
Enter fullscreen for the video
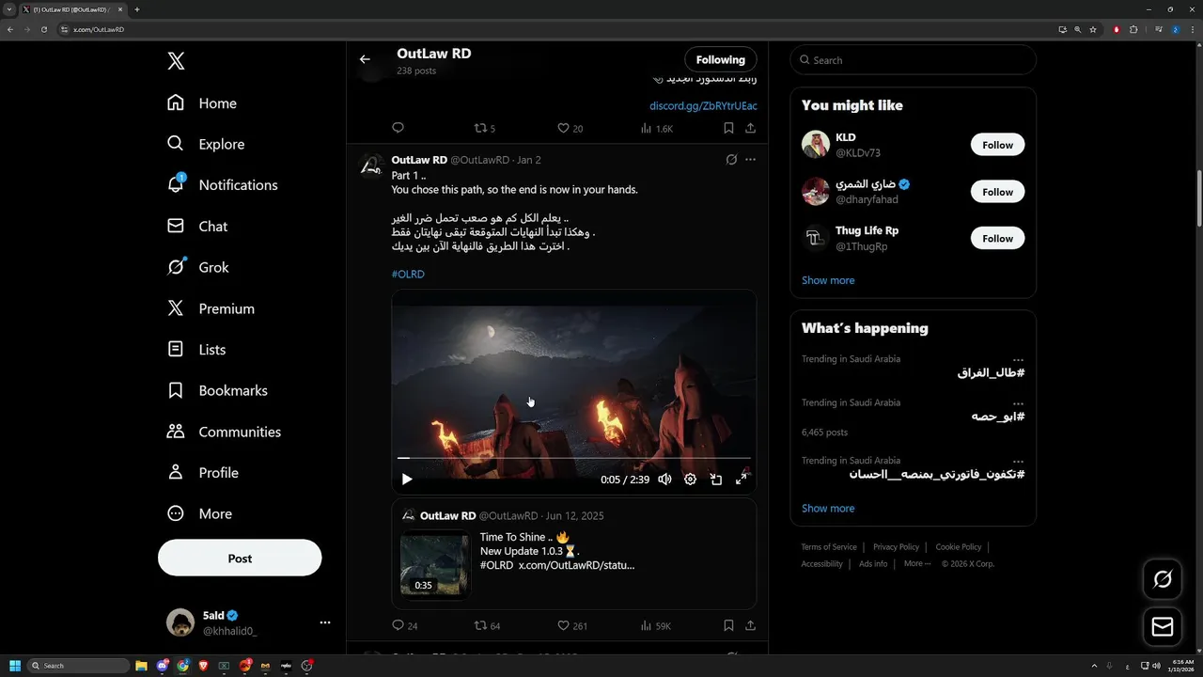point(741,480)
